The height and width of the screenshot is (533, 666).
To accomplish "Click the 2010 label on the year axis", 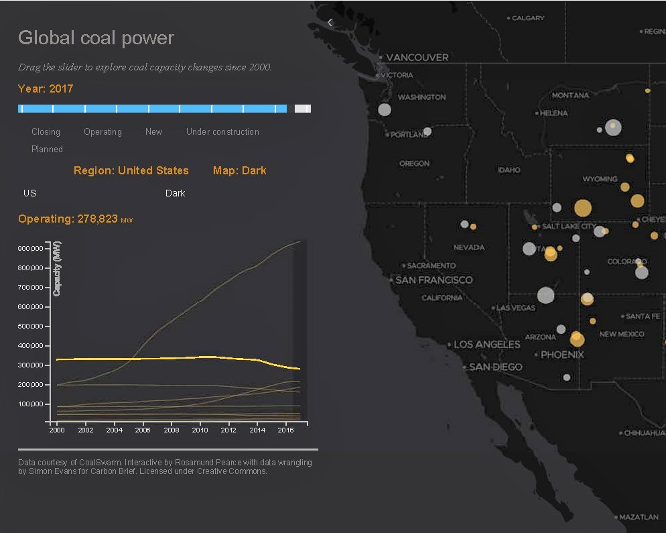I will coord(200,430).
